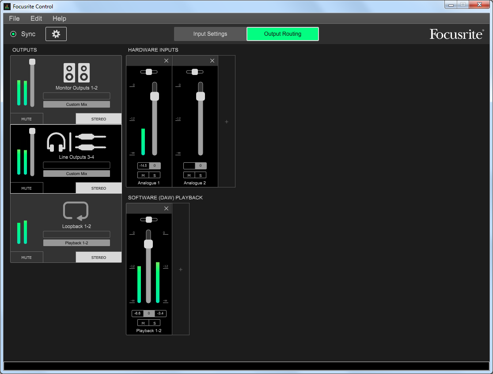Select the Loopback 1-2 loop icon

click(x=76, y=211)
